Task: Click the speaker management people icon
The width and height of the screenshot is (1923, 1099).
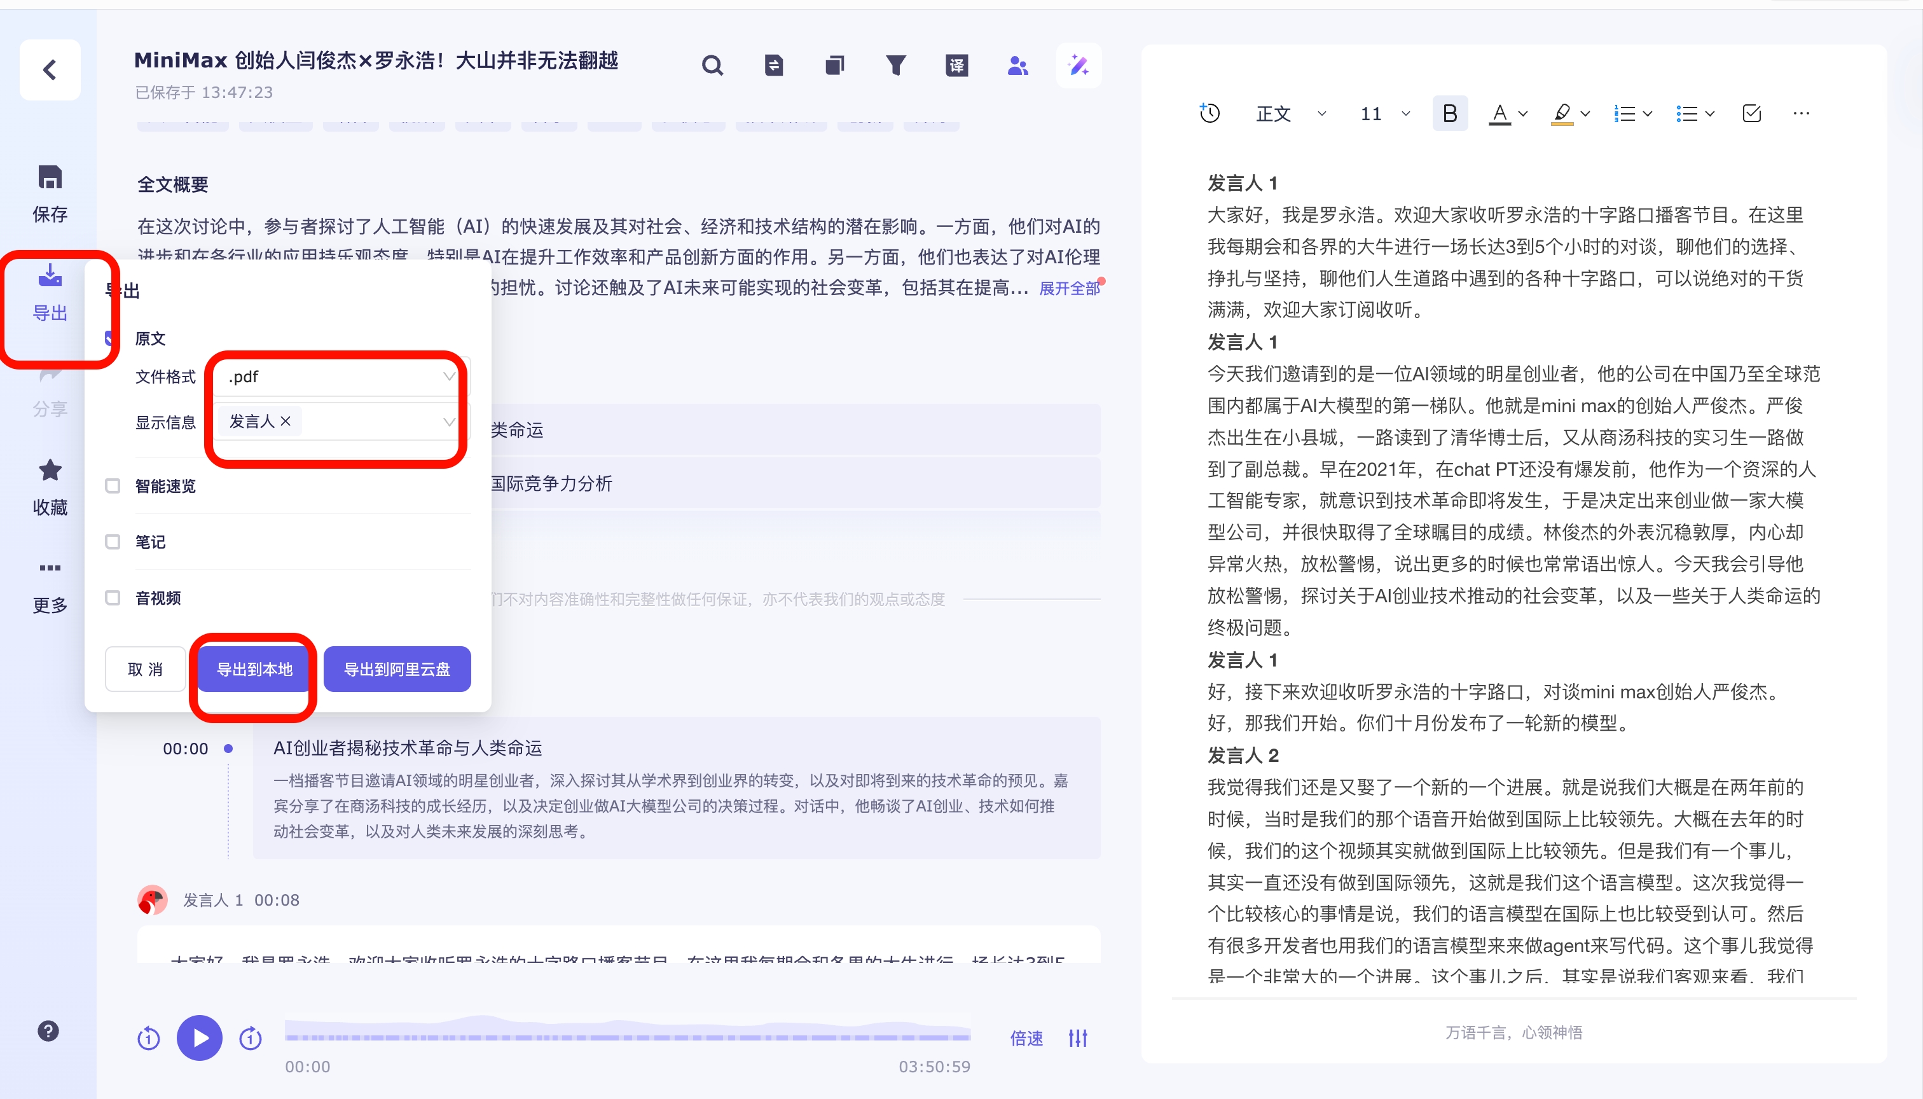Action: pyautogui.click(x=1017, y=66)
